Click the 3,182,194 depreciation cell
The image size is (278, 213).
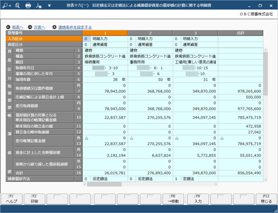(105, 156)
